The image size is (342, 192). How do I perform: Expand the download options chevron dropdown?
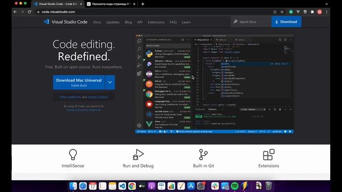[x=110, y=83]
